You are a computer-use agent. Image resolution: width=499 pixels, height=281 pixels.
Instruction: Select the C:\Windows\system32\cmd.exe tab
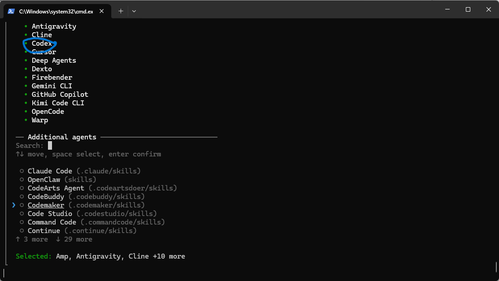click(57, 11)
